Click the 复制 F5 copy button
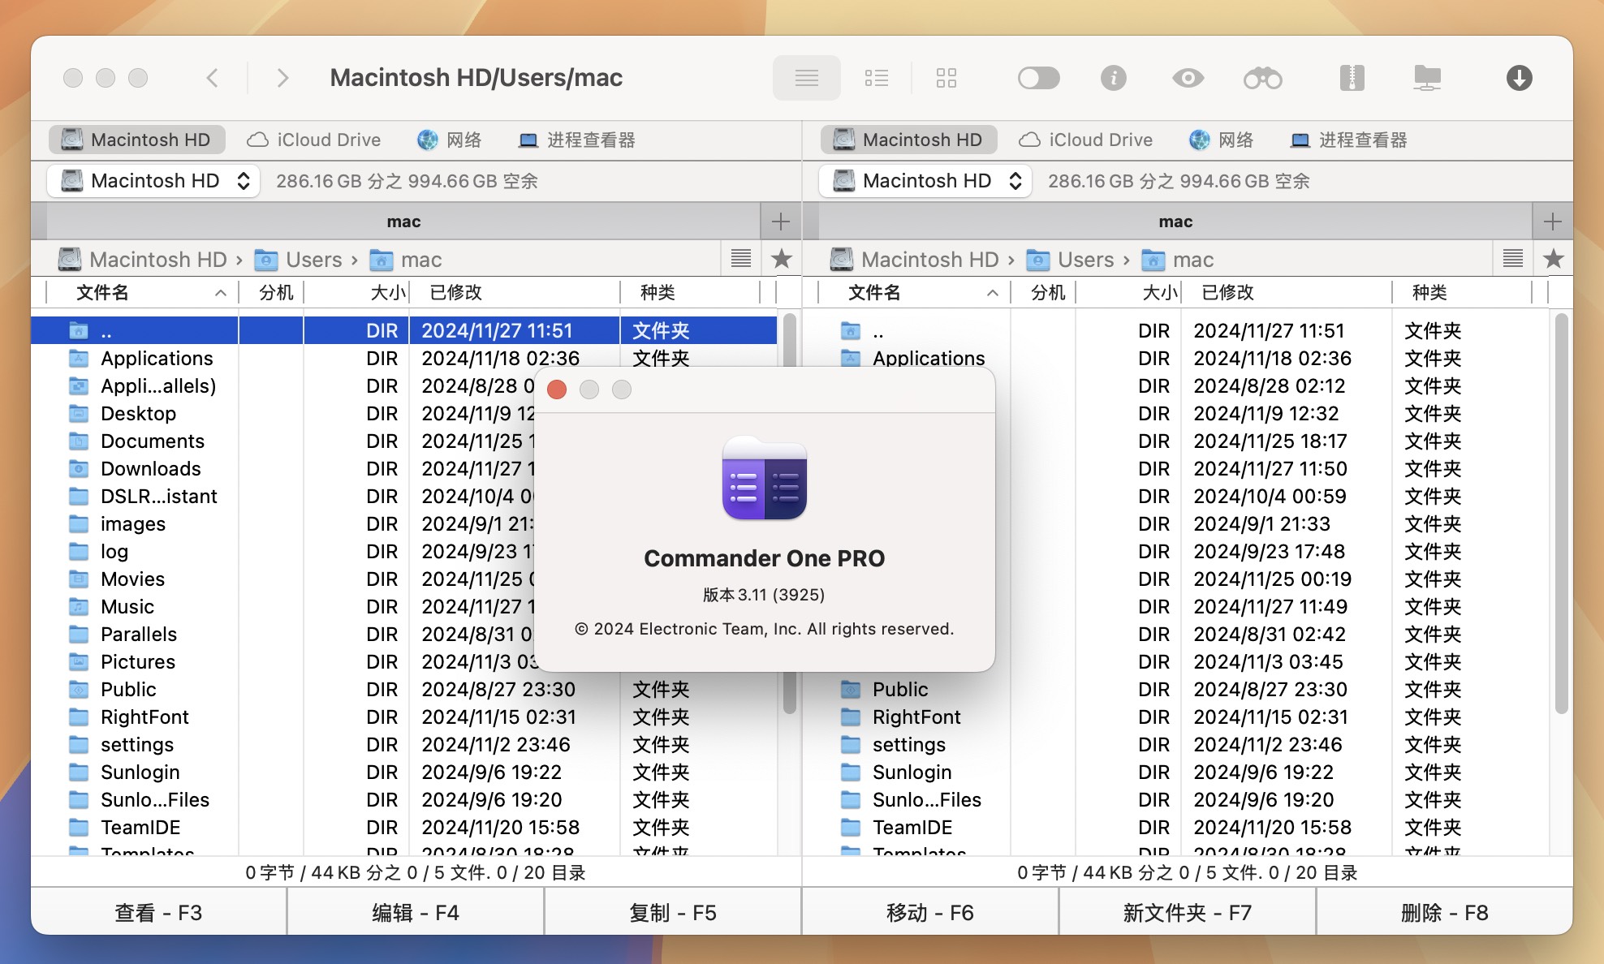The image size is (1604, 964). pyautogui.click(x=674, y=913)
